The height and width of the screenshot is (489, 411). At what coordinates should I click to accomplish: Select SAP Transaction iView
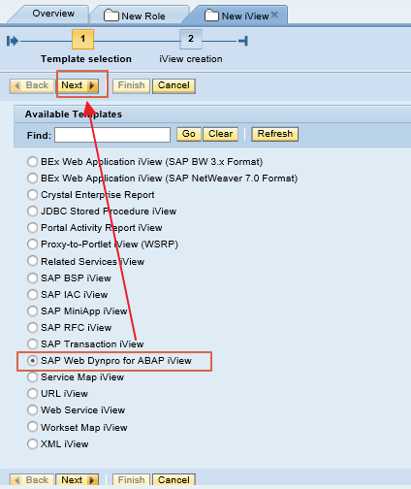coord(32,343)
